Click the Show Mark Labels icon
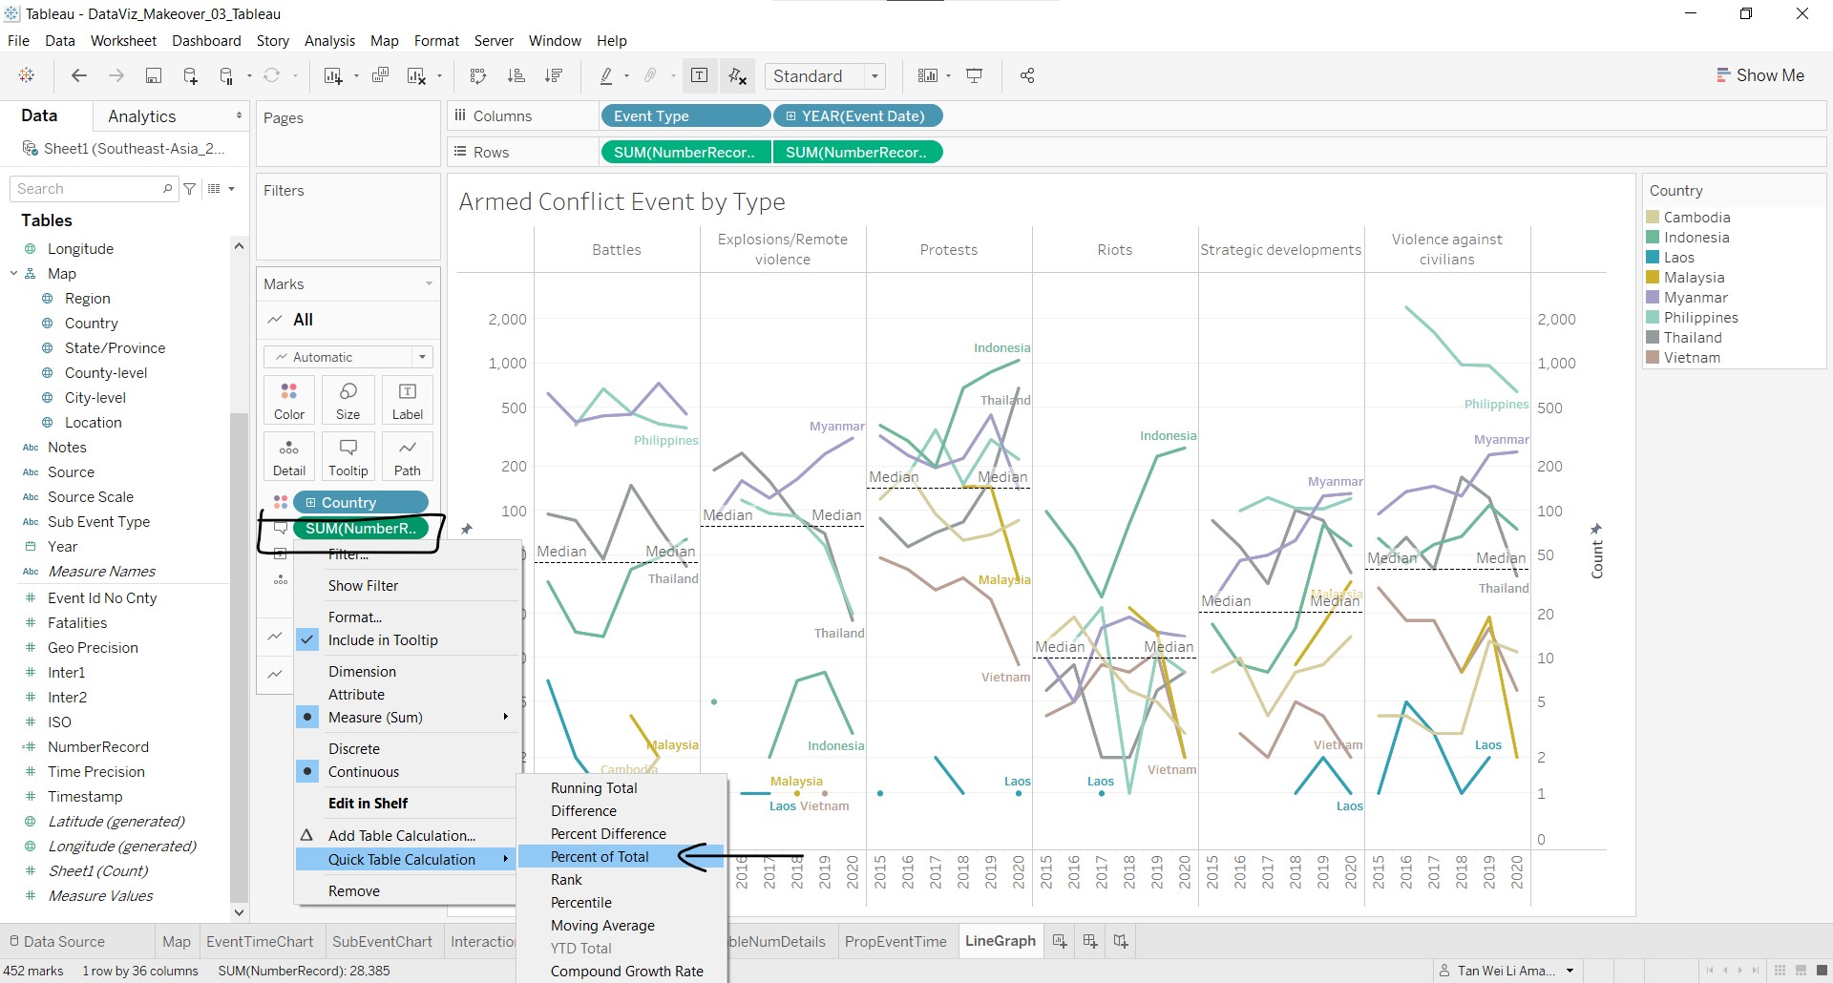 point(699,76)
